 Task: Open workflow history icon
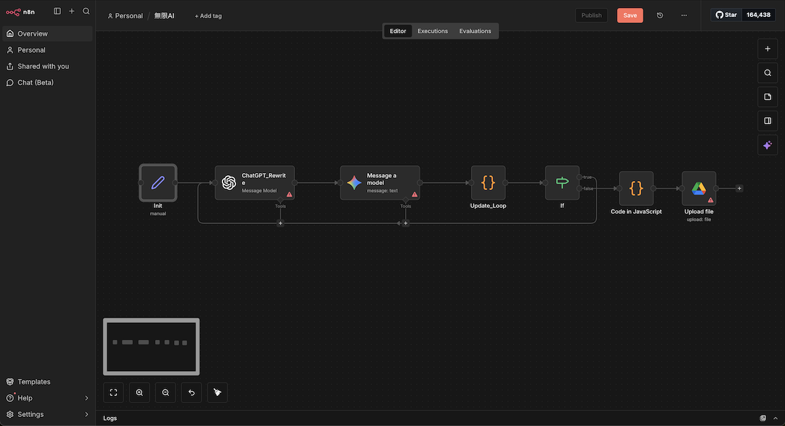pyautogui.click(x=660, y=16)
